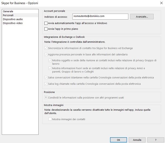Click the Mostra immagini group label
Viewport: 165px width, 143px height.
tap(54, 105)
